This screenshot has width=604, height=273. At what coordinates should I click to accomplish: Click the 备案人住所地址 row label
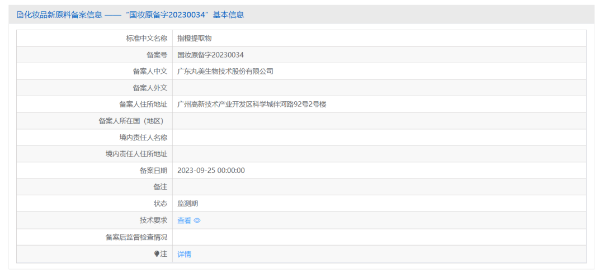[x=143, y=105]
